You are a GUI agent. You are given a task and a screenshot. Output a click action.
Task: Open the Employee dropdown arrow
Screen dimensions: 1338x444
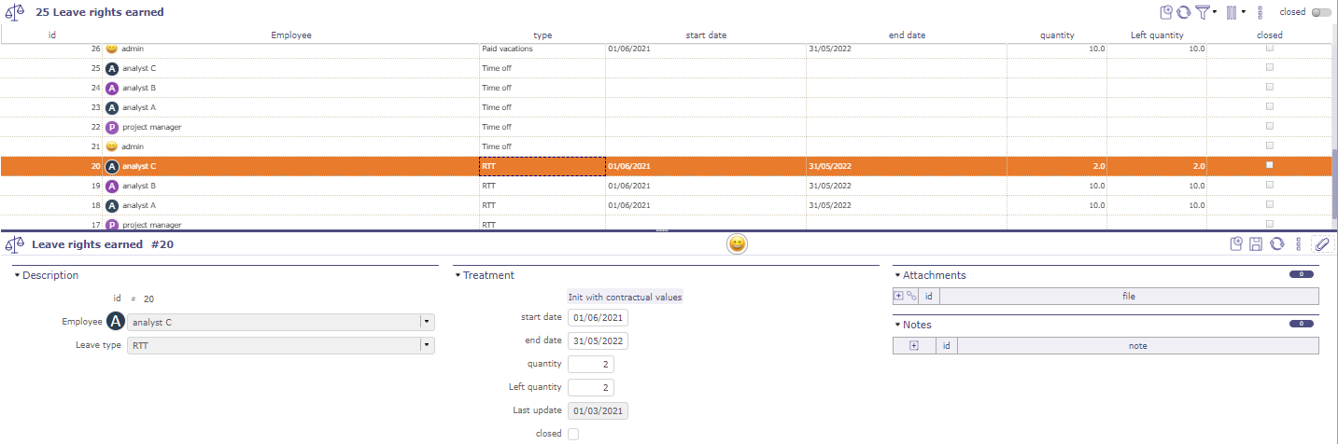427,322
